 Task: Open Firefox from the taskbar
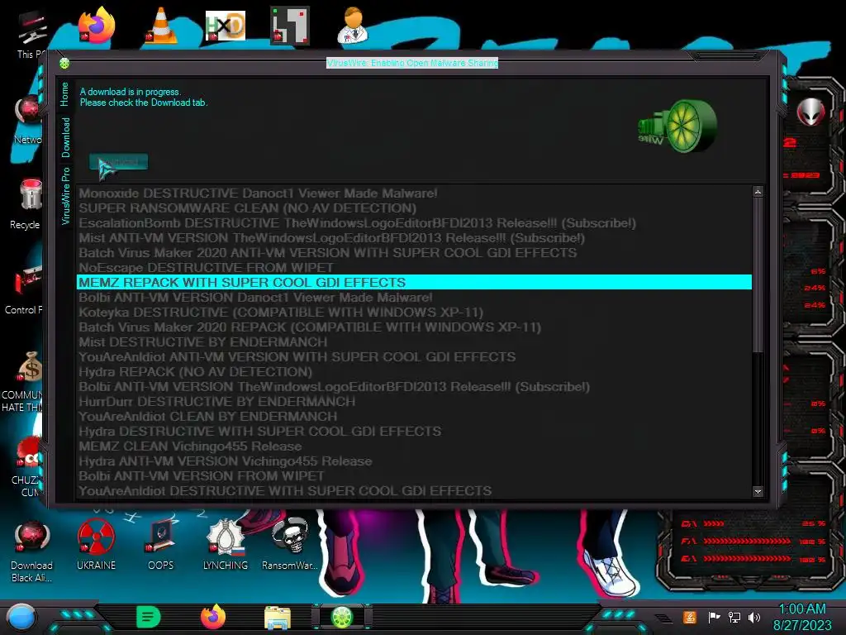pyautogui.click(x=213, y=617)
